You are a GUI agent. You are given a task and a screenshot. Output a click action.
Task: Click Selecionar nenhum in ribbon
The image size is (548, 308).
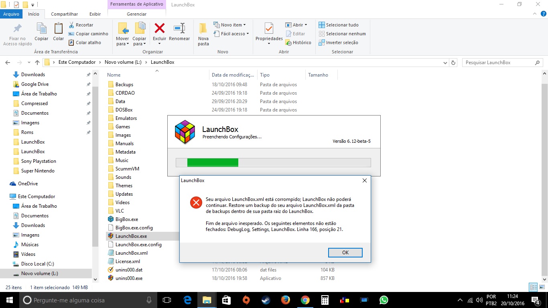pos(342,34)
